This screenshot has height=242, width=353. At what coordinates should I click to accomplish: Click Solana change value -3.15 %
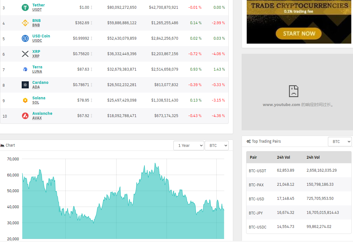(x=219, y=100)
